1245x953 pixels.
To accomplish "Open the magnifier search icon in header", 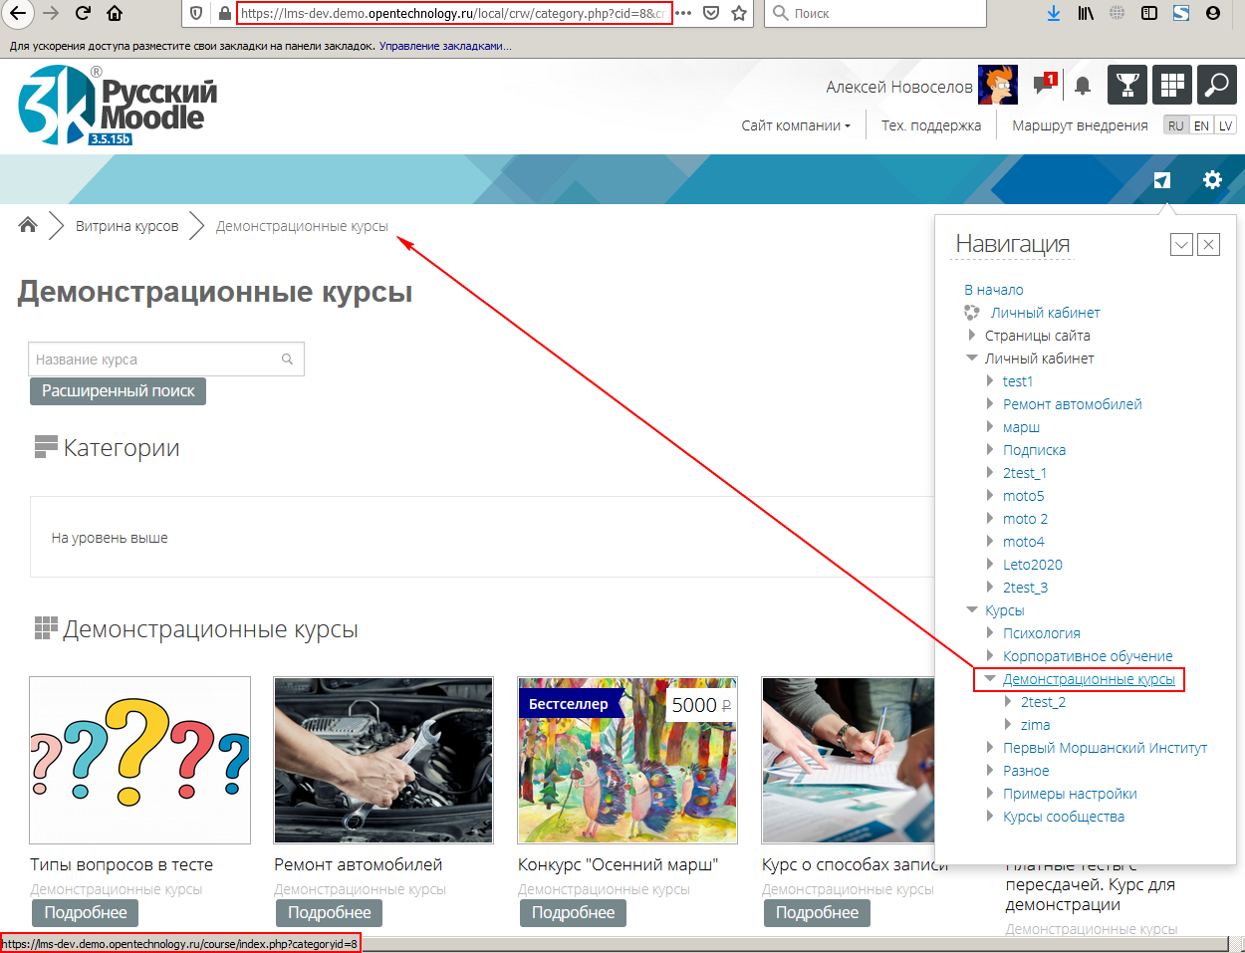I will [x=1216, y=86].
